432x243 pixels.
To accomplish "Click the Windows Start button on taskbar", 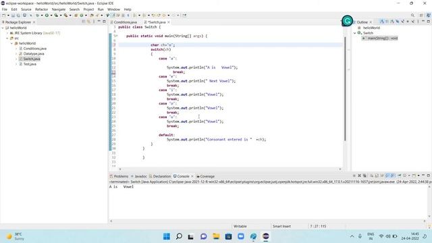I will click(167, 236).
